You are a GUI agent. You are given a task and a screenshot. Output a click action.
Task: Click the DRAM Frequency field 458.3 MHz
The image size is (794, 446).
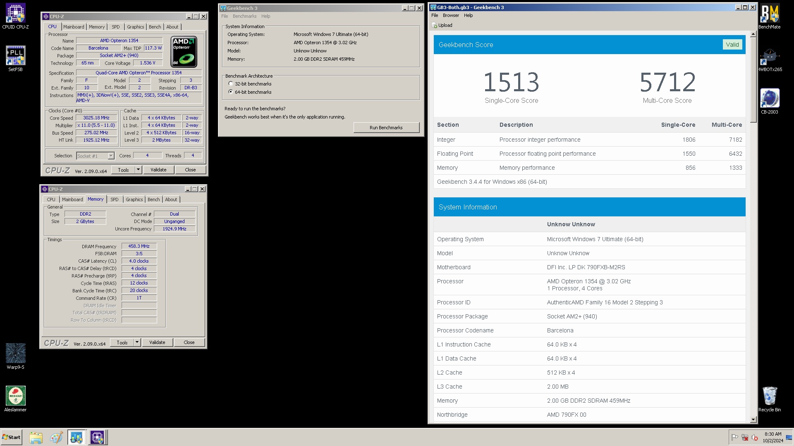point(139,246)
